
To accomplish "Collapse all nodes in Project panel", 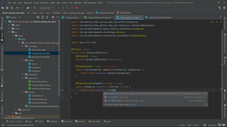I will coord(47,17).
